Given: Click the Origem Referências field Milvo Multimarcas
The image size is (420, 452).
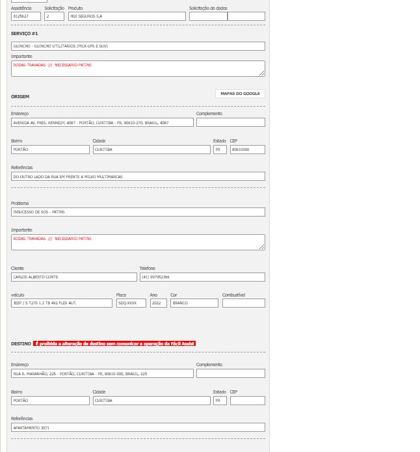Looking at the screenshot, I should click(138, 176).
